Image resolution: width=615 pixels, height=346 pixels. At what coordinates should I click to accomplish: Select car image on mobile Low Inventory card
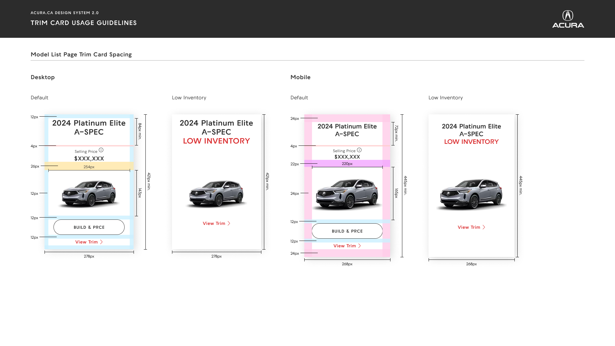(471, 194)
